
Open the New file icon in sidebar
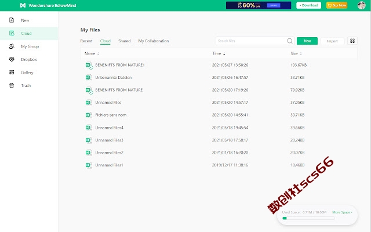[x=12, y=20]
